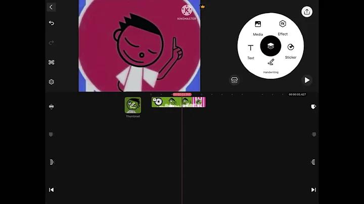Redo the undone edit
Screen dimensions: 364x204
(x=51, y=42)
